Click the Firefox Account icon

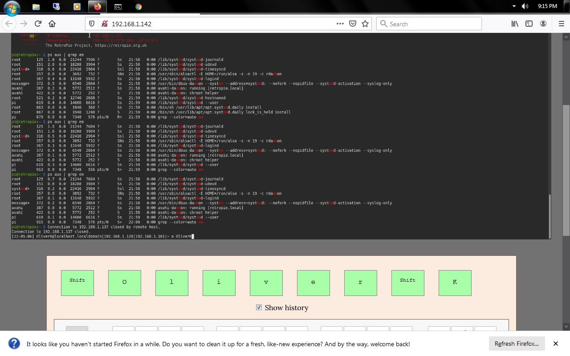tap(543, 24)
